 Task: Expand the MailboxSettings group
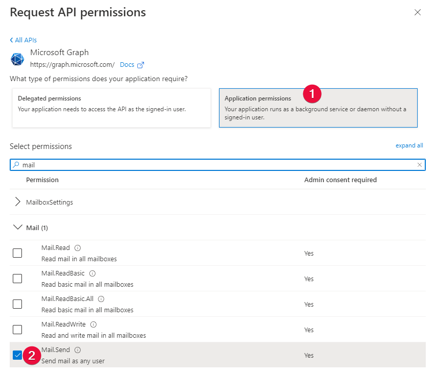pyautogui.click(x=17, y=202)
